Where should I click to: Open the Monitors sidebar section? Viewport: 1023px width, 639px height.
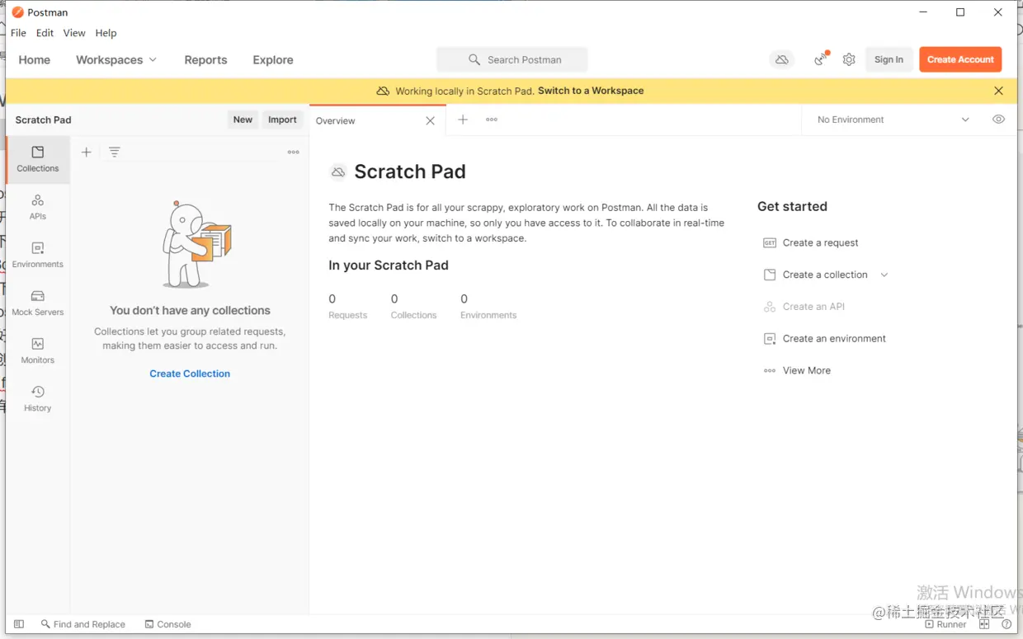click(x=38, y=350)
